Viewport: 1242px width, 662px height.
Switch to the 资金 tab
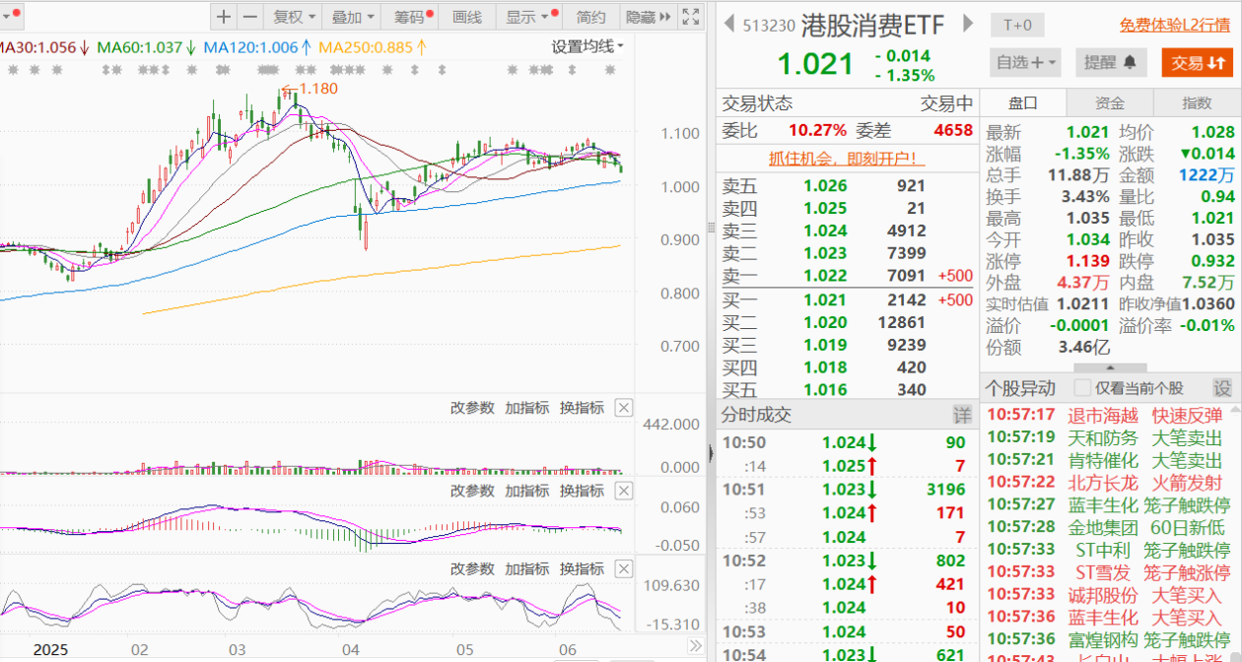(x=1110, y=103)
